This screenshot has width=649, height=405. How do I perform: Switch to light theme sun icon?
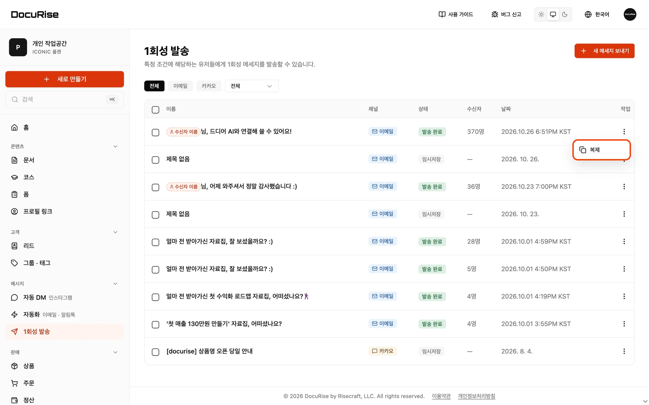coord(541,14)
